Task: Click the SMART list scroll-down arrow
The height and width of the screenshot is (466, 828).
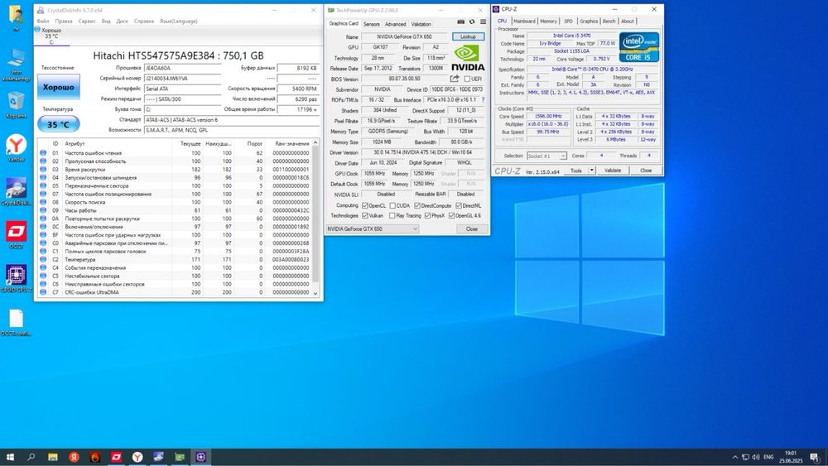Action: [315, 293]
